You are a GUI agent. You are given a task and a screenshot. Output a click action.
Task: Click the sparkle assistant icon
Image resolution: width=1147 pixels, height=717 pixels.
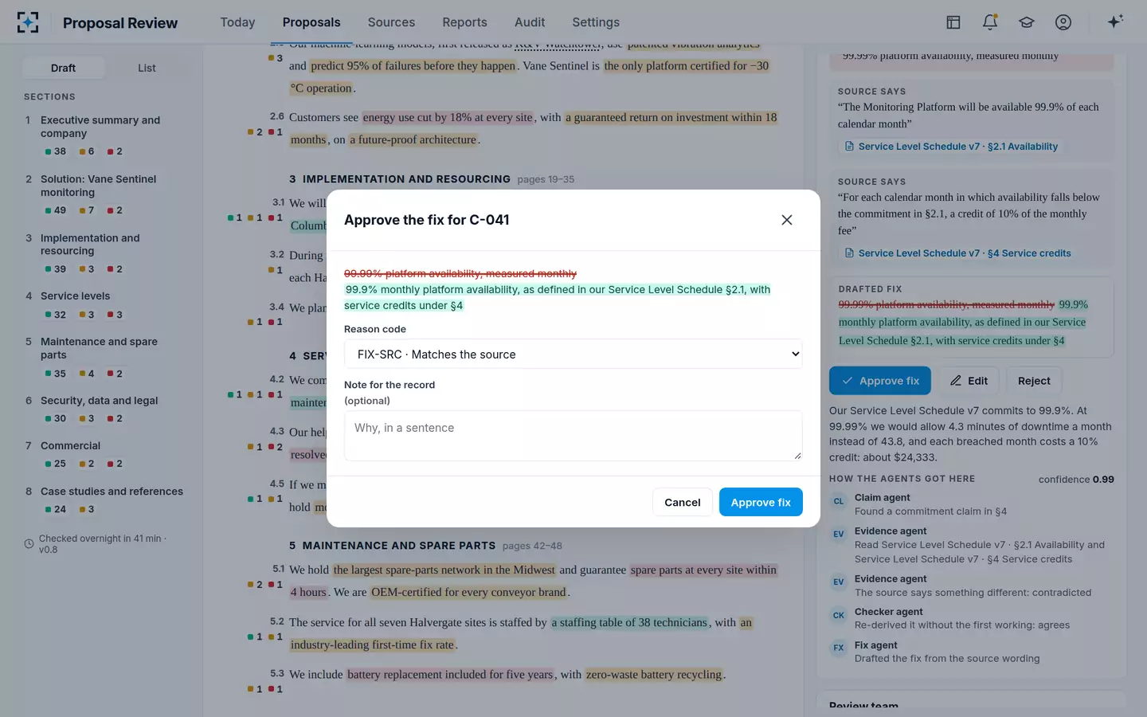pos(1115,22)
